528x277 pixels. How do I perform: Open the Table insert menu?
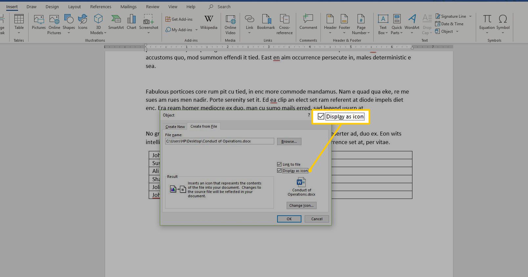[19, 24]
